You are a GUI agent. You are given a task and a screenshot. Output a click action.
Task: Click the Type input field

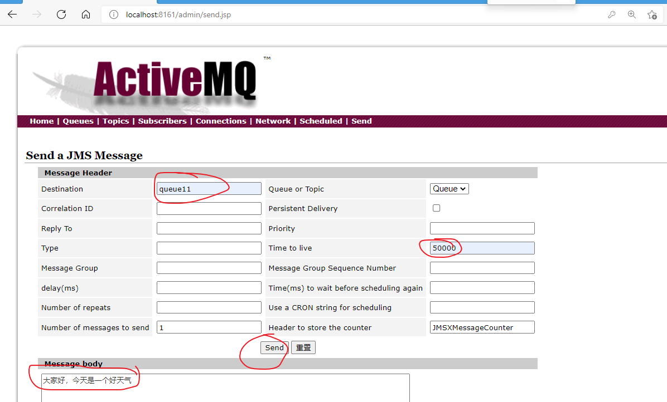coord(209,248)
